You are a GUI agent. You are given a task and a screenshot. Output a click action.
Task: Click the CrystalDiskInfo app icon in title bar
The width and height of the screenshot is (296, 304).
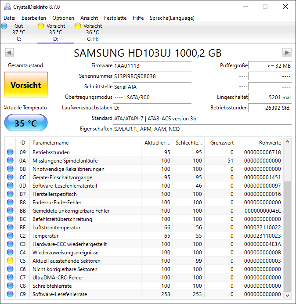pyautogui.click(x=7, y=7)
